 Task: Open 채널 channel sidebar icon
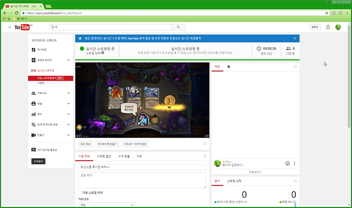coord(33,104)
